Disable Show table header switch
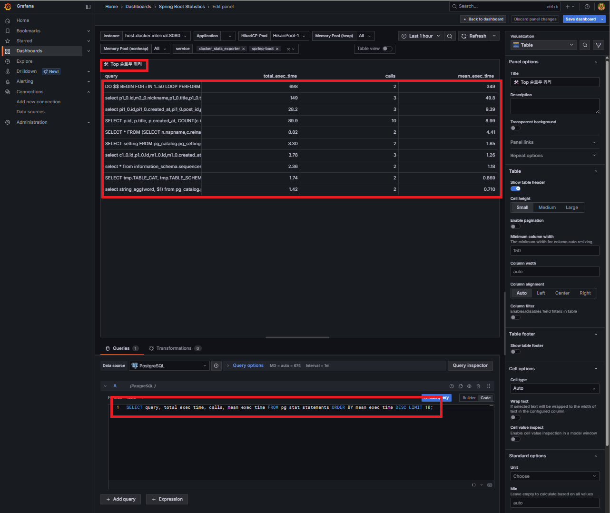 click(x=515, y=188)
